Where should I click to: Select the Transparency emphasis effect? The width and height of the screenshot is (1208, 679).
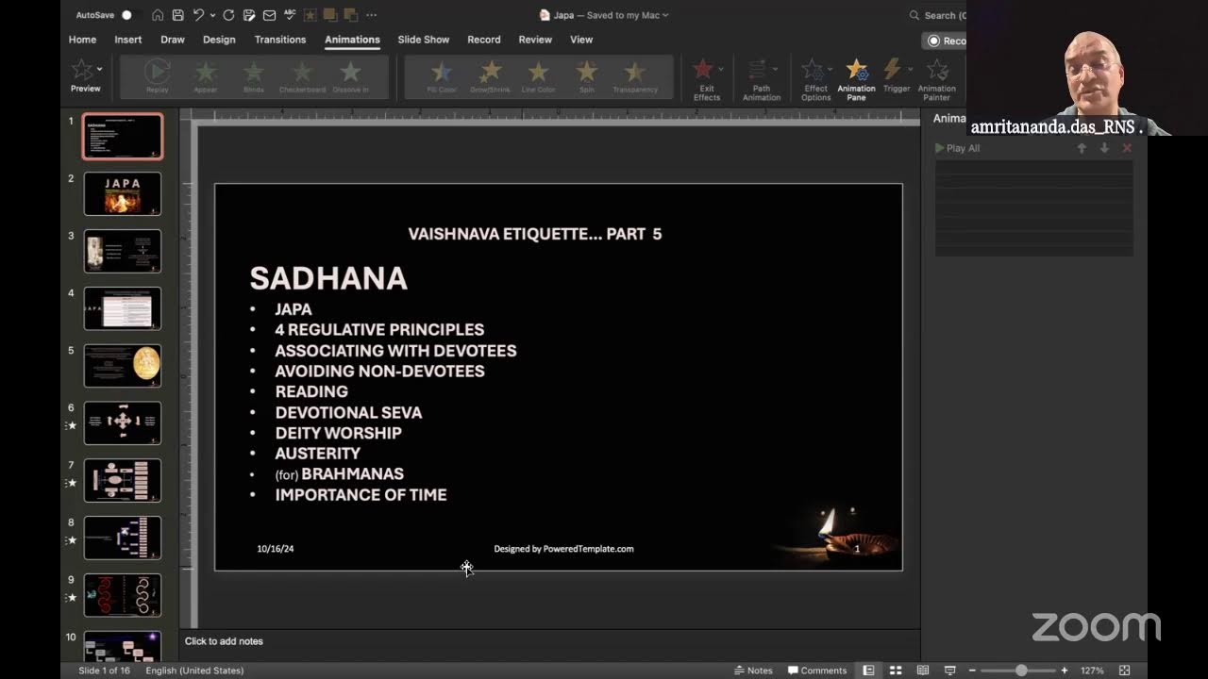click(635, 76)
